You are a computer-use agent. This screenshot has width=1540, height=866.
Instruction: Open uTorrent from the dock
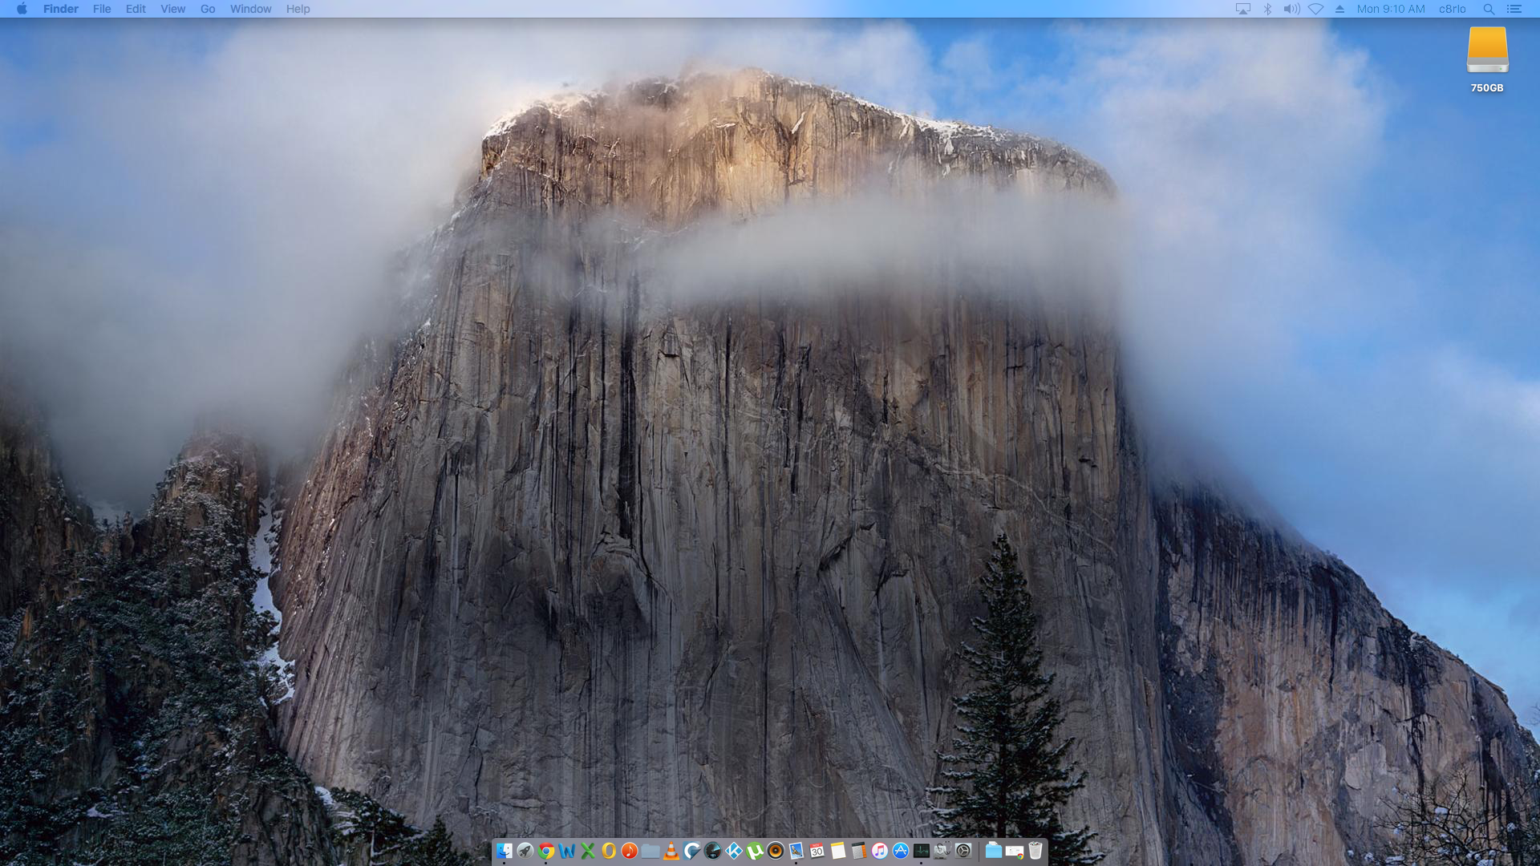(755, 851)
